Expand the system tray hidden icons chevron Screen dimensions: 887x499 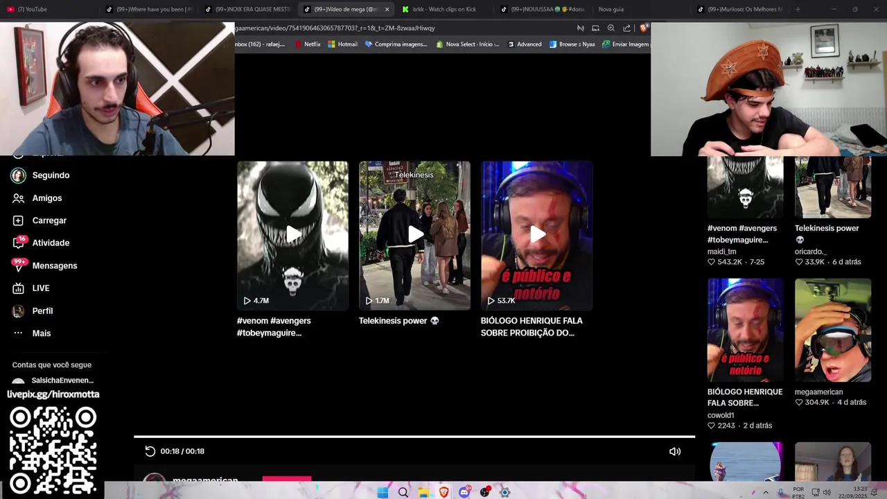click(766, 493)
